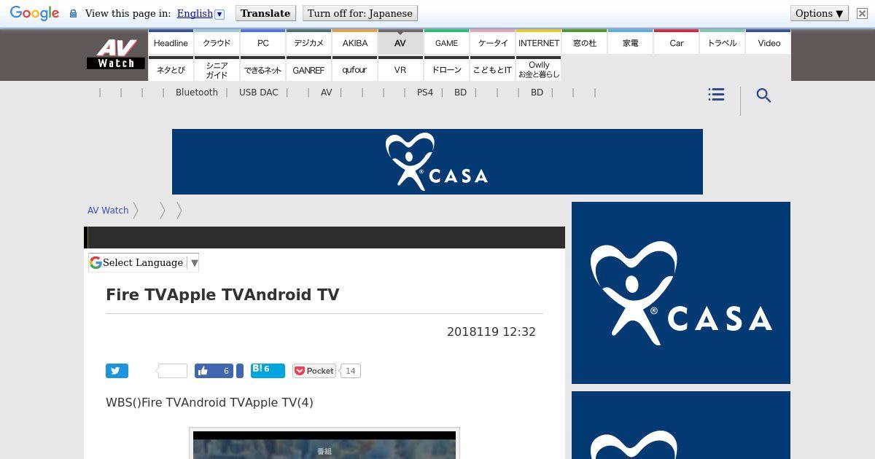
Task: Open the 窓の杜 navigation tab
Action: (x=584, y=42)
